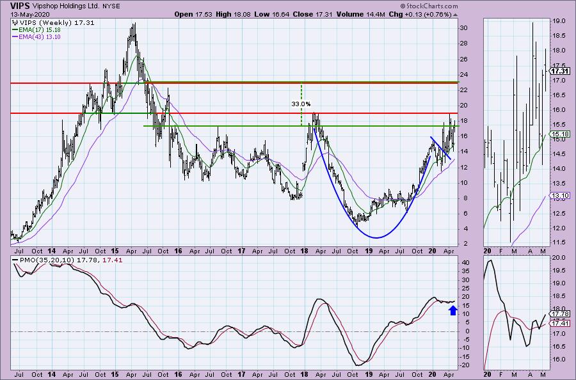Click the 11.5 label on zoom panel axis

(559, 242)
